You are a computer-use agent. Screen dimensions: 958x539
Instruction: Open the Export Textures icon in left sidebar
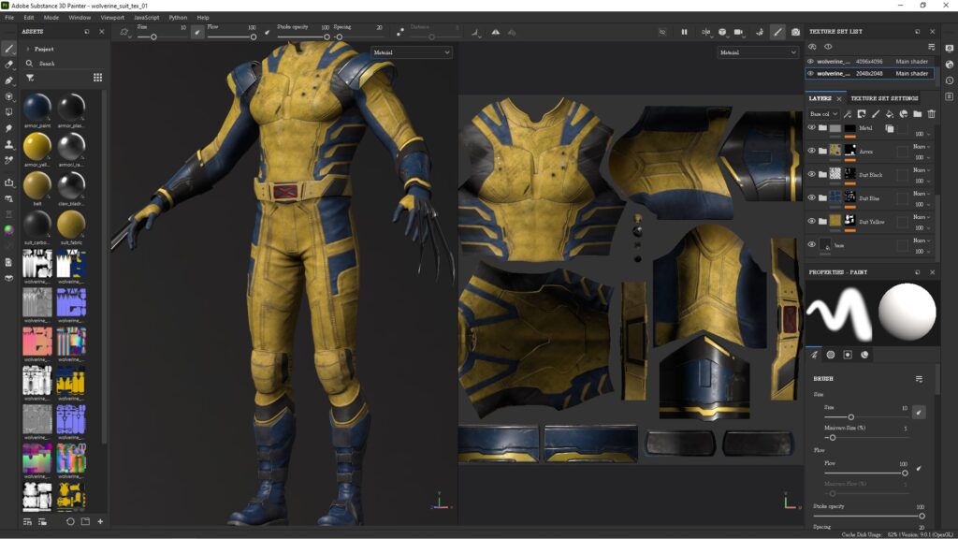(7, 182)
